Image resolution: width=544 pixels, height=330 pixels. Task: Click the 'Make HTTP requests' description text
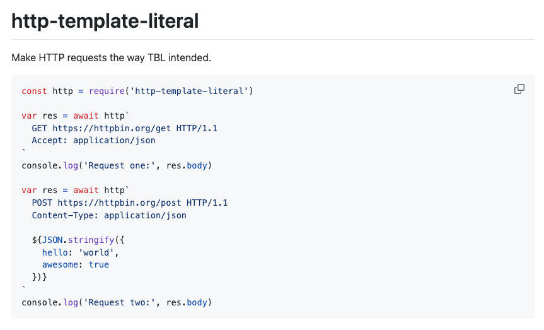(x=111, y=57)
